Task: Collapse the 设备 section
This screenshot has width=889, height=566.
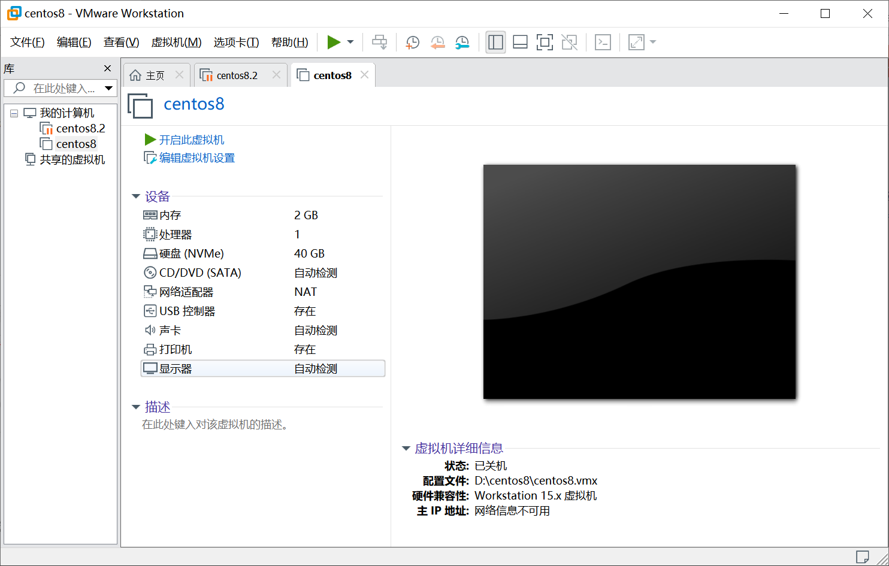Action: click(x=136, y=196)
